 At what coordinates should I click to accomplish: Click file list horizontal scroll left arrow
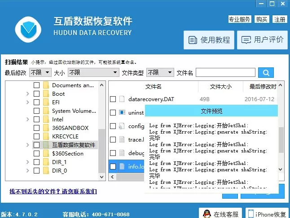click(112, 177)
